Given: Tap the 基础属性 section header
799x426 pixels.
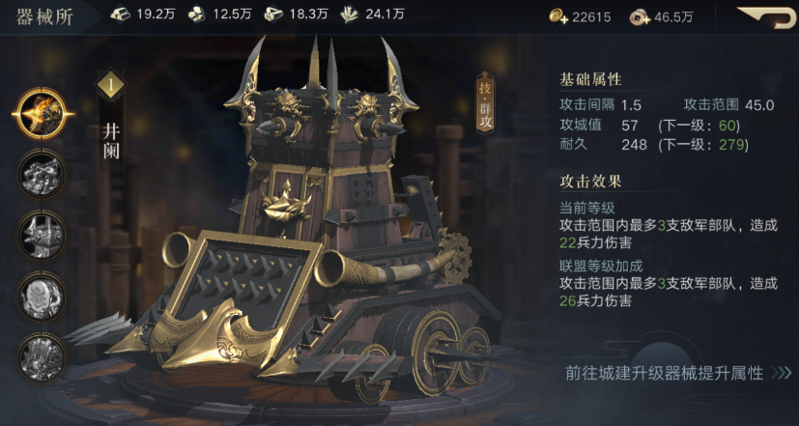Looking at the screenshot, I should click(x=590, y=79).
